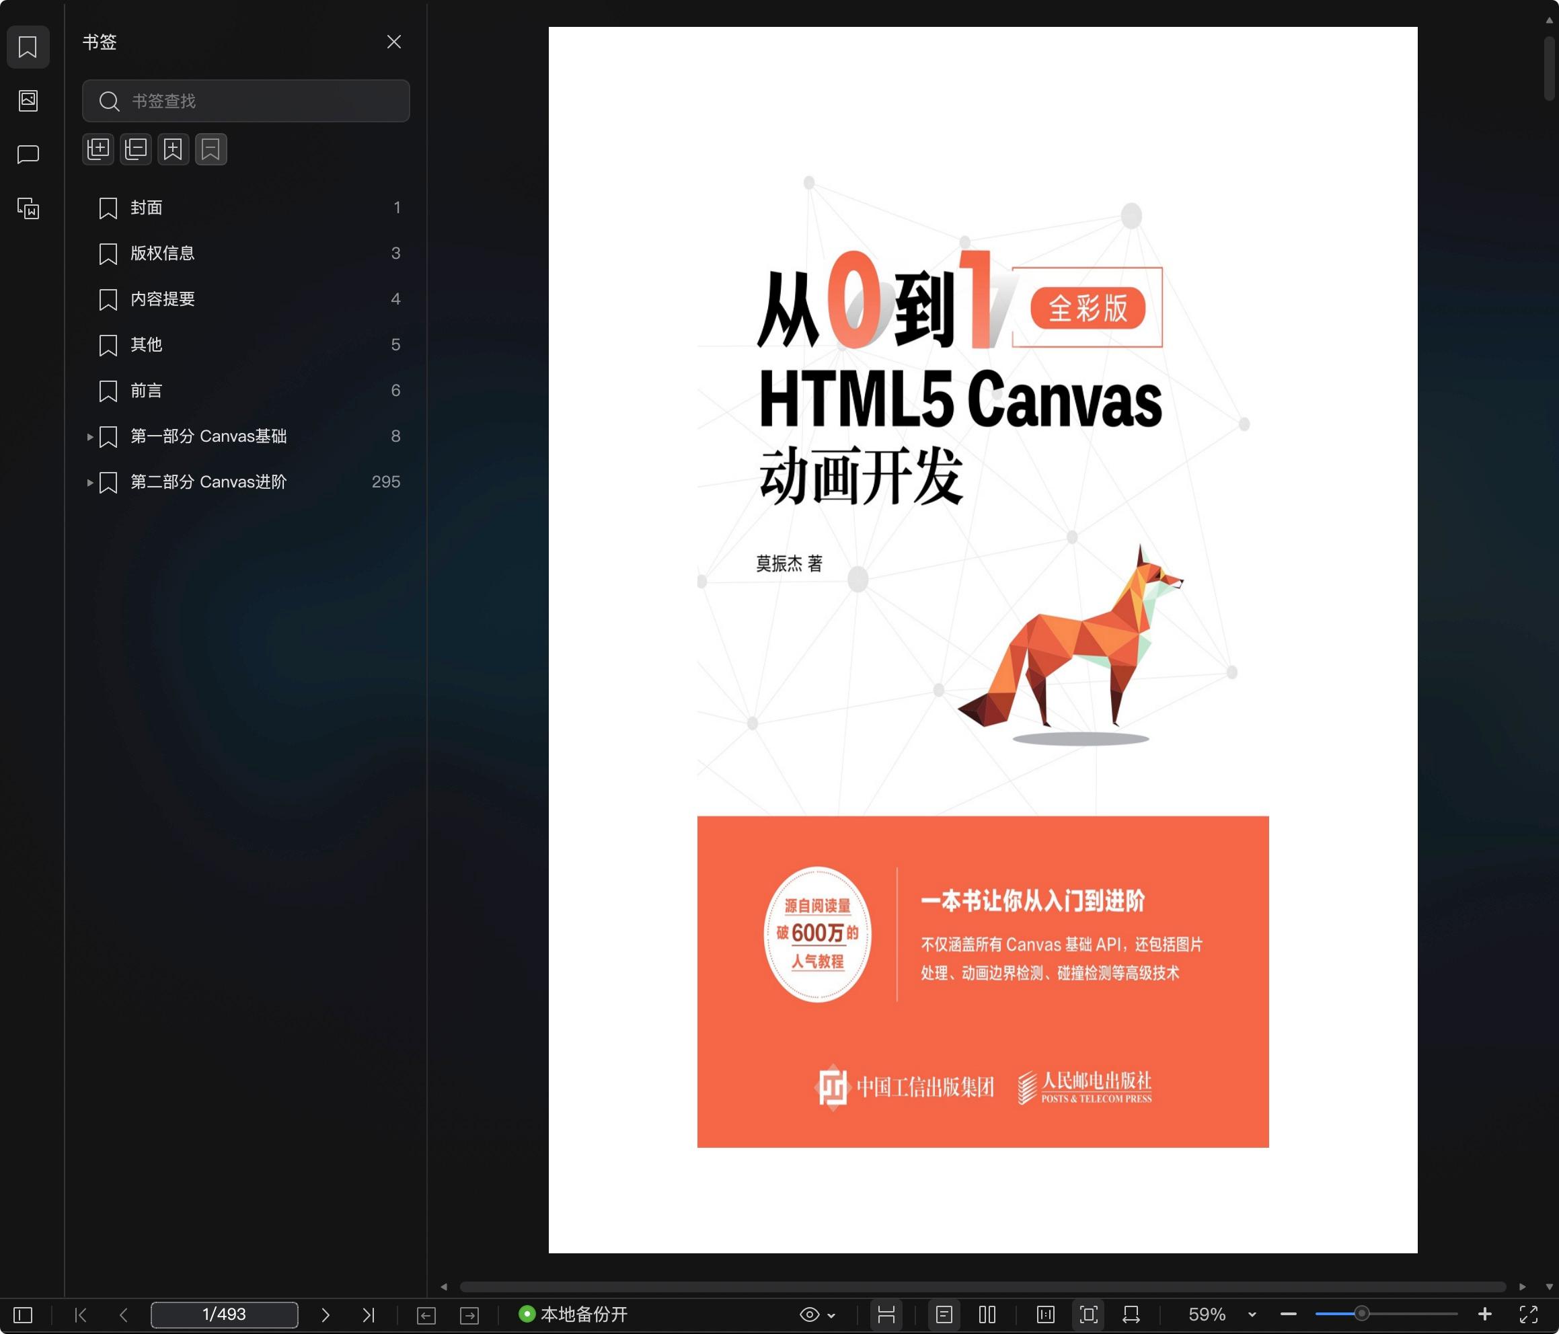Collapse all bookmarks button
The image size is (1559, 1334).
136,149
